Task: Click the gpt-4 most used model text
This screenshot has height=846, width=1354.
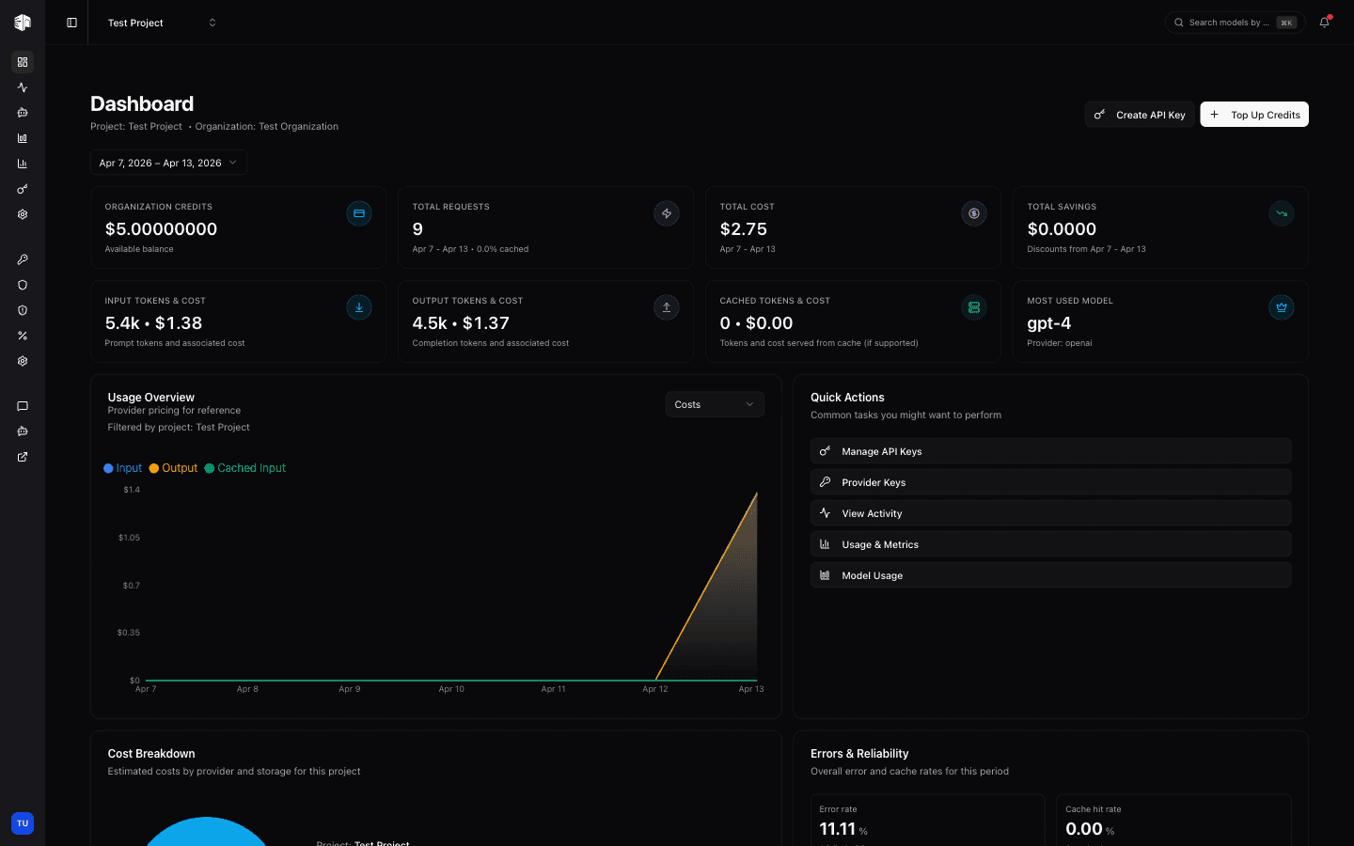Action: (x=1048, y=323)
